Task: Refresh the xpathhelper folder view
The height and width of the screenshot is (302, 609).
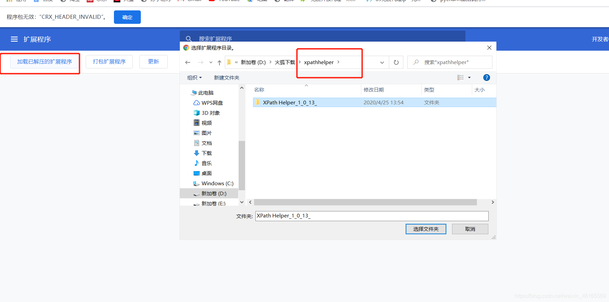Action: click(x=396, y=62)
